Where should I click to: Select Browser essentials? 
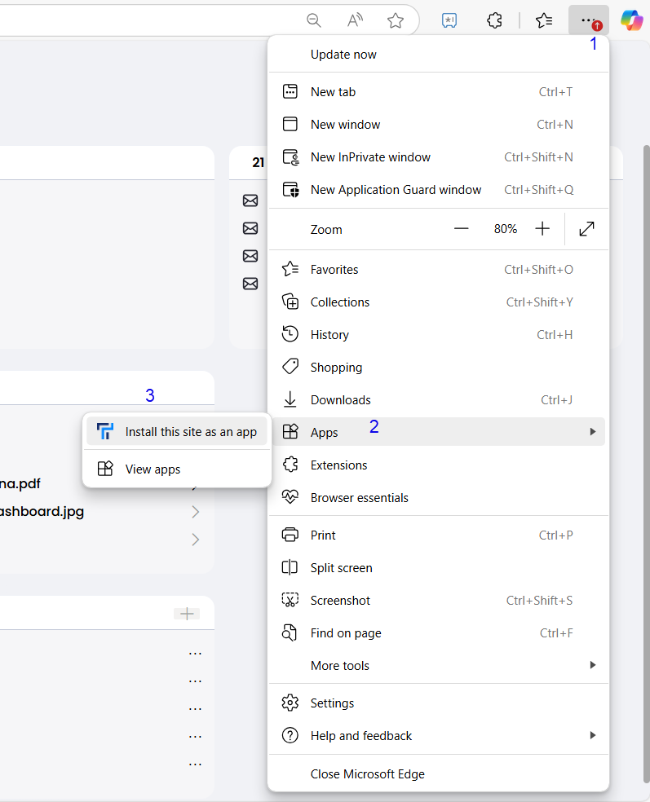438,498
